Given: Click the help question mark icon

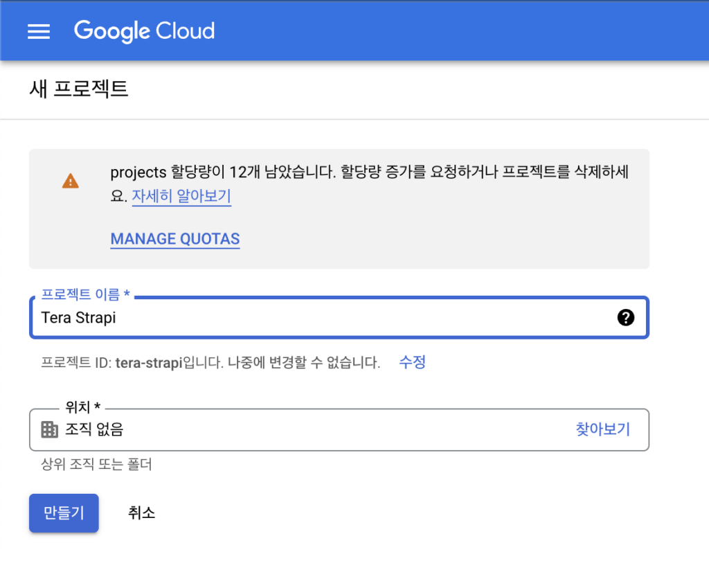Looking at the screenshot, I should [625, 318].
